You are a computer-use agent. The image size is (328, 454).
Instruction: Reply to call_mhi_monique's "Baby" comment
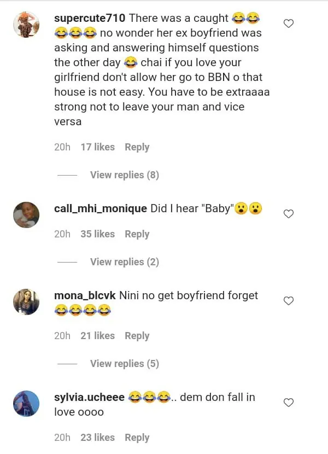137,234
